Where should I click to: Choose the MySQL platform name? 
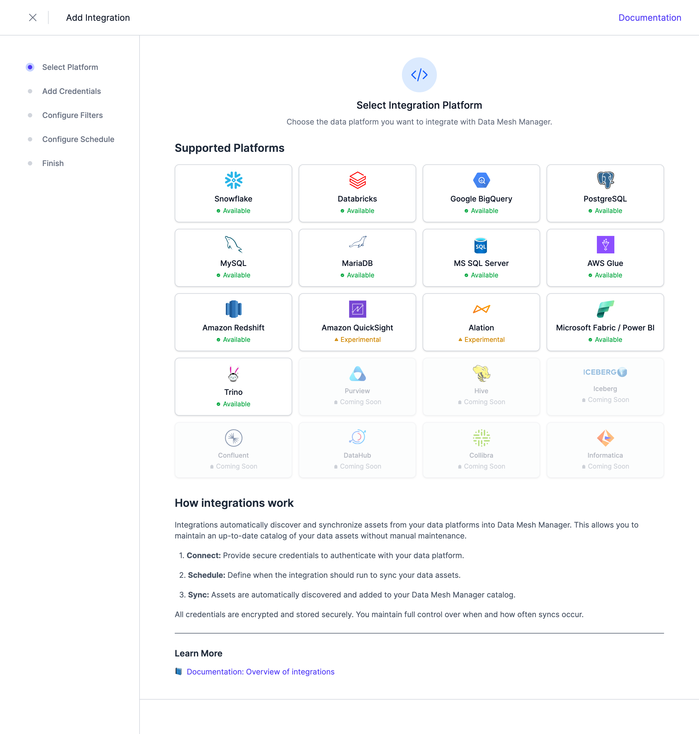[234, 263]
